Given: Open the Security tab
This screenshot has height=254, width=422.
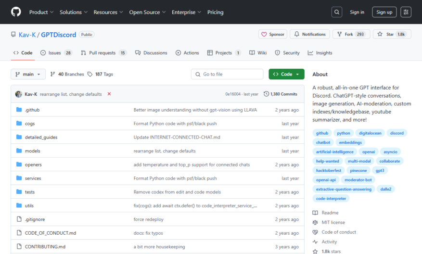Looking at the screenshot, I should [287, 53].
